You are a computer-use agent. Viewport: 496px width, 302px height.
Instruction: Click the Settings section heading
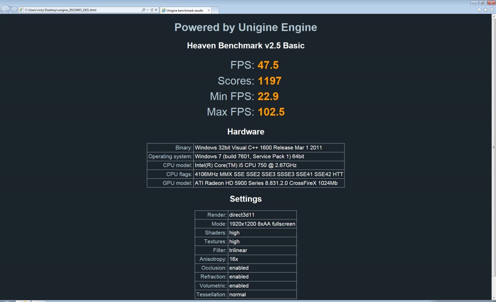click(246, 199)
